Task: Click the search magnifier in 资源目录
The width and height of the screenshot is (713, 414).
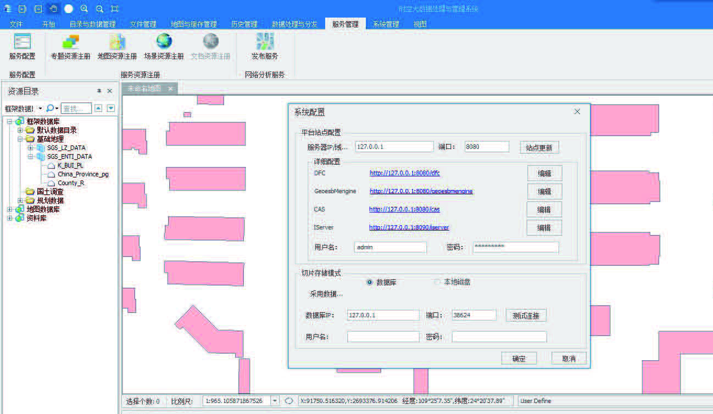Action: pyautogui.click(x=50, y=108)
